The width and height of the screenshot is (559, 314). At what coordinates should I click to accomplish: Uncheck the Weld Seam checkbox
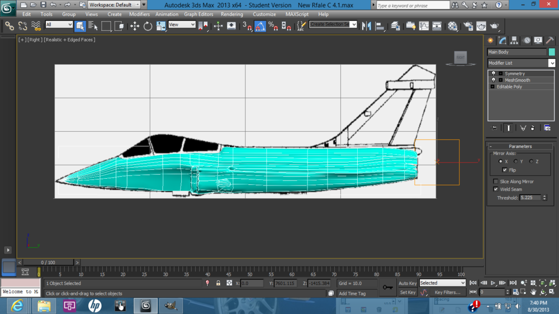click(x=496, y=189)
